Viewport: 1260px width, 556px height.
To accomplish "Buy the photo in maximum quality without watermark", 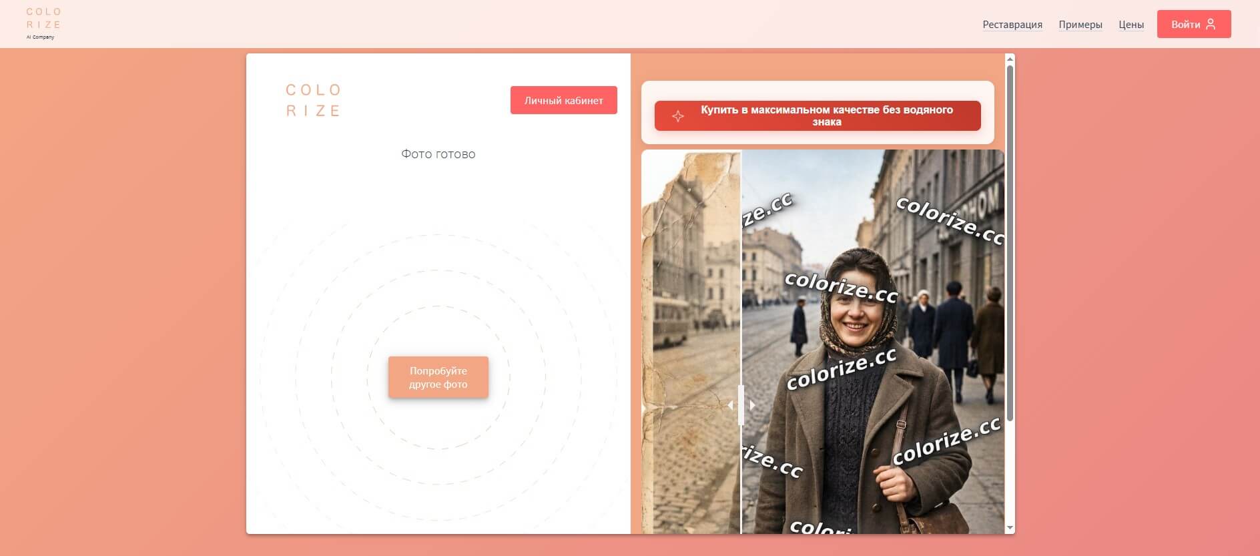I will click(x=818, y=116).
